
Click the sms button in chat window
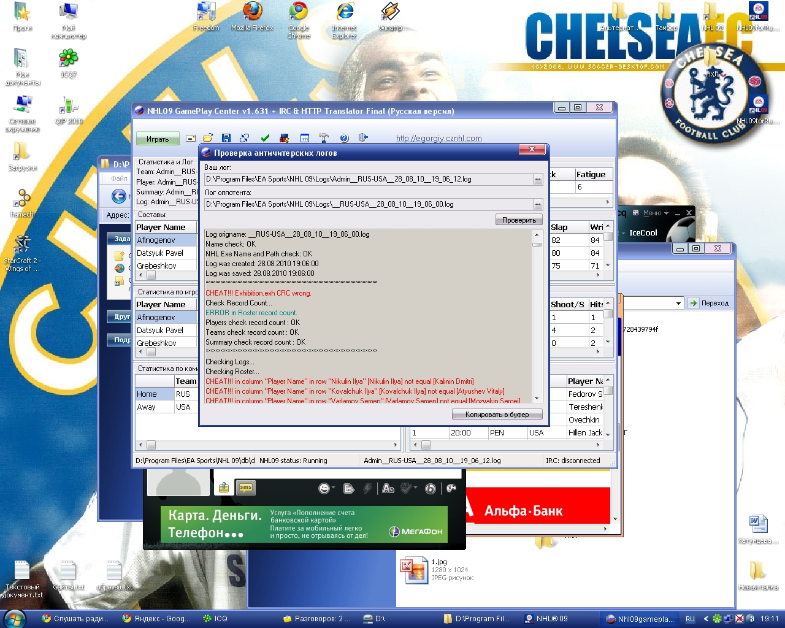coord(246,488)
